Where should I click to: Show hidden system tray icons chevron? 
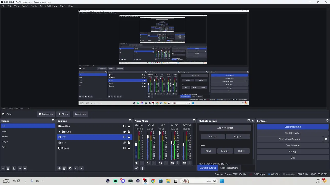43,181
